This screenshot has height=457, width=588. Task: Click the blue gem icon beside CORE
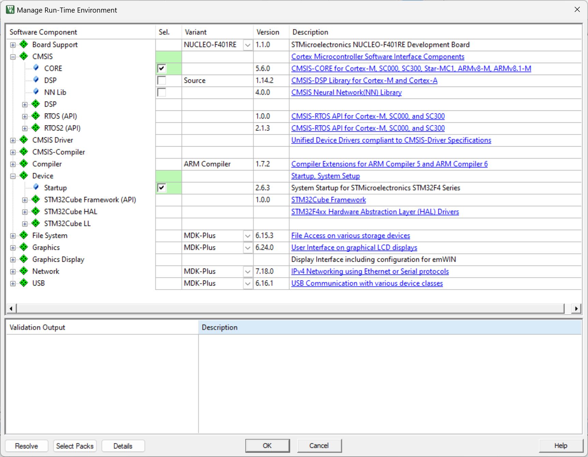click(36, 68)
